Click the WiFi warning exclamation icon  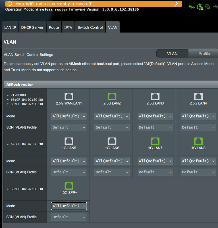(10, 4)
